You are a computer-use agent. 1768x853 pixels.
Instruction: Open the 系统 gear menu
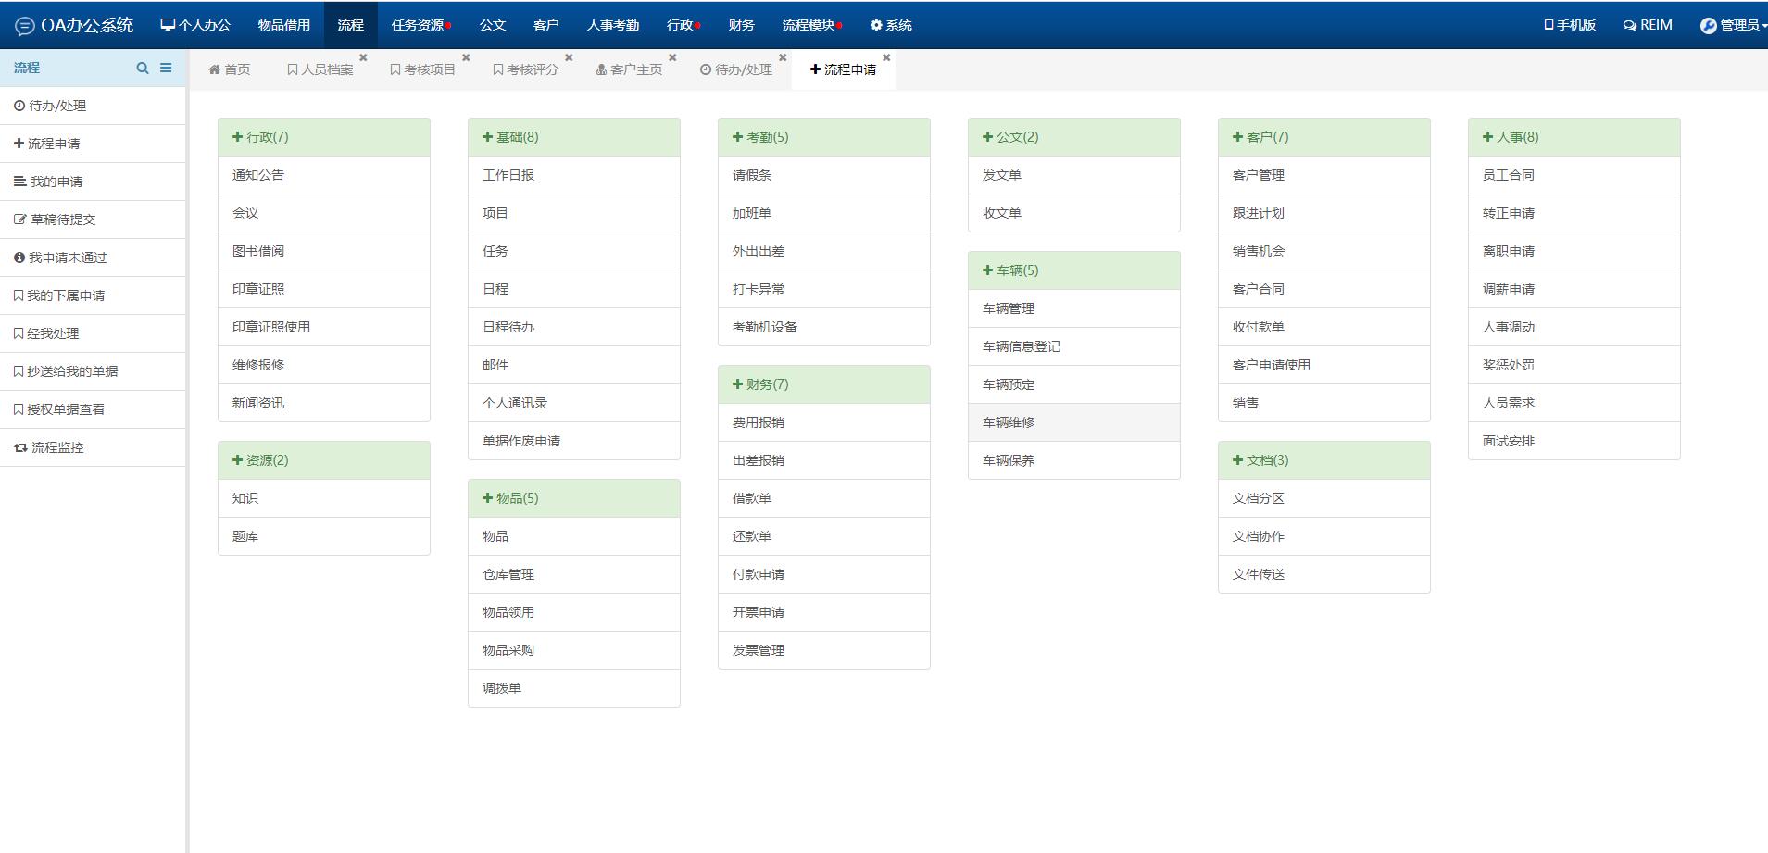tap(891, 25)
